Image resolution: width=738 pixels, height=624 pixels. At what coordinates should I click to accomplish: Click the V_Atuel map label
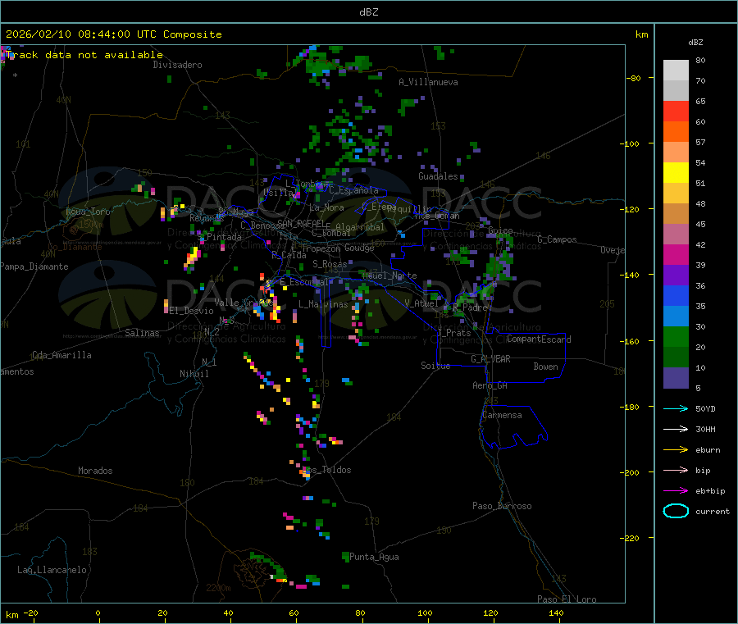pos(421,303)
